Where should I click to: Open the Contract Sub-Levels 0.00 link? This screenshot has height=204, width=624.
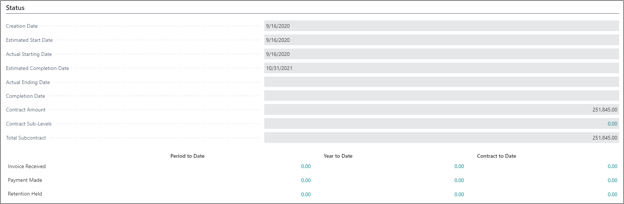coord(612,124)
